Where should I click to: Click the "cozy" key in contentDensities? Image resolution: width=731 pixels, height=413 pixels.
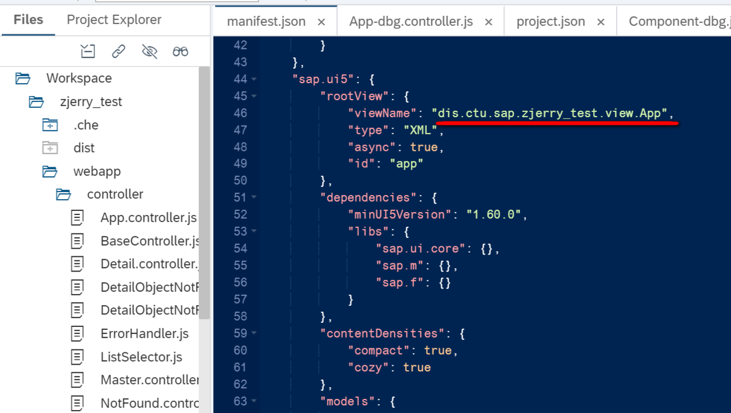point(368,368)
